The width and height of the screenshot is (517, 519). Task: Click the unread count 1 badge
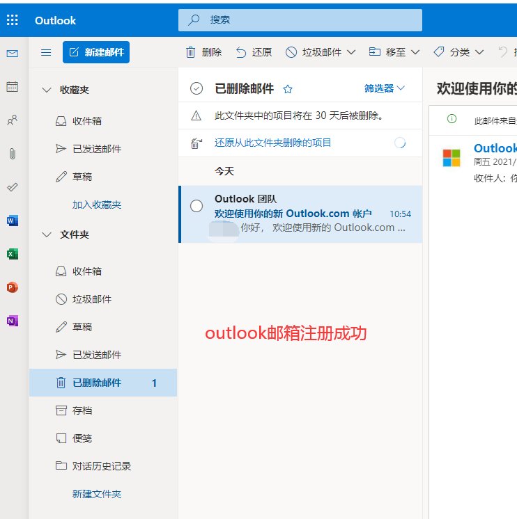tap(154, 383)
